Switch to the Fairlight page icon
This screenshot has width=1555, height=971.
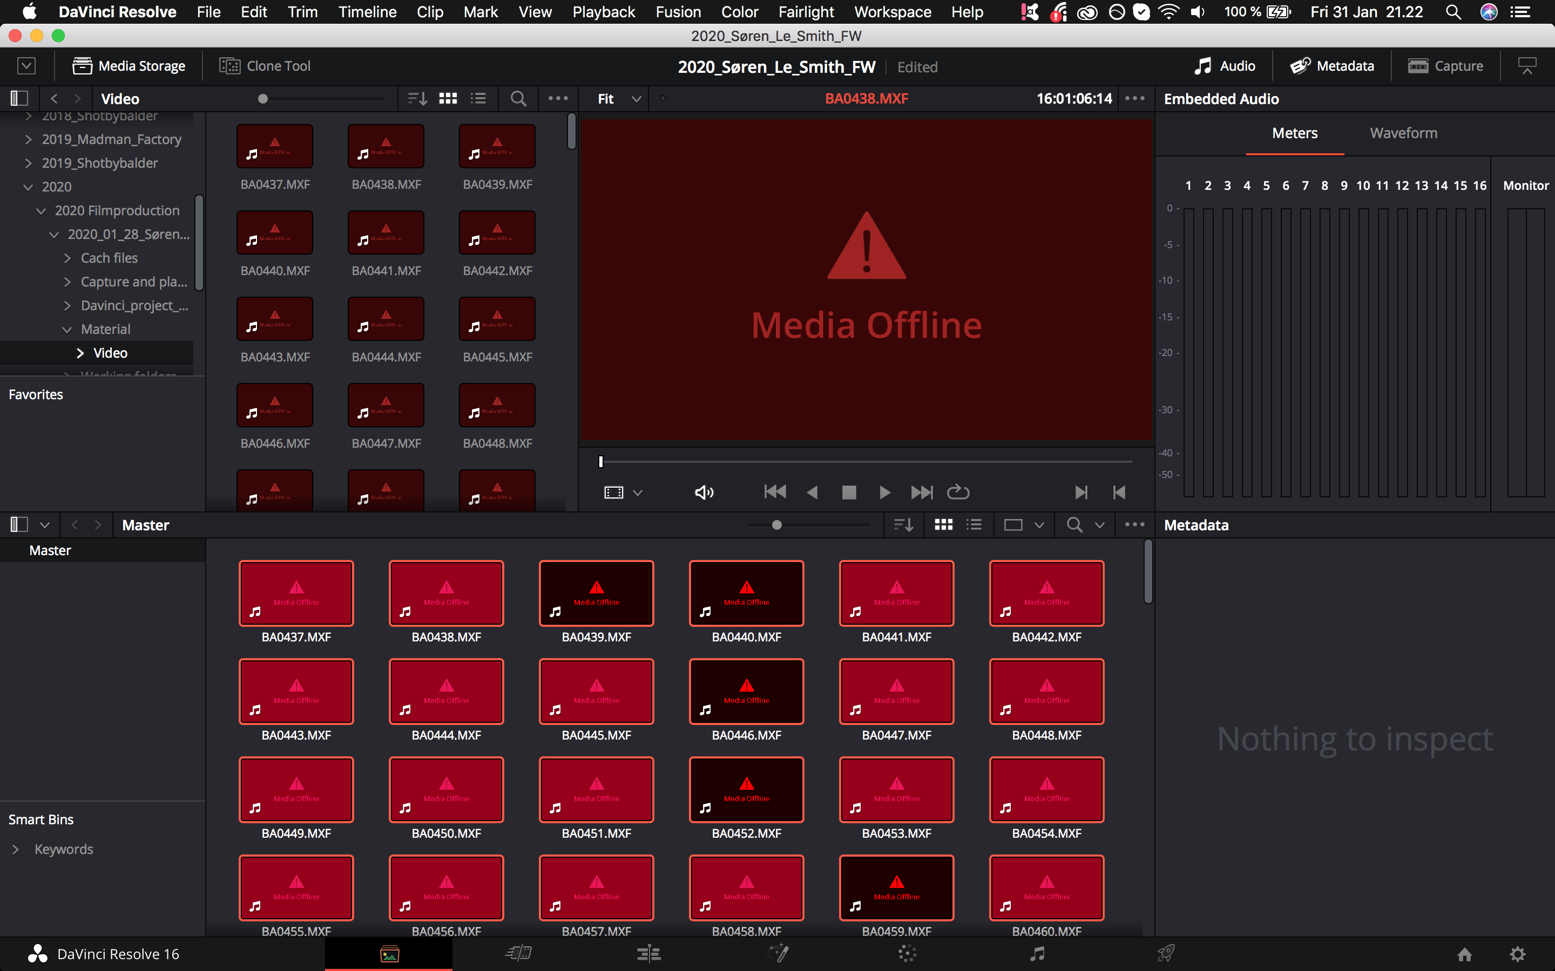coord(1037,954)
